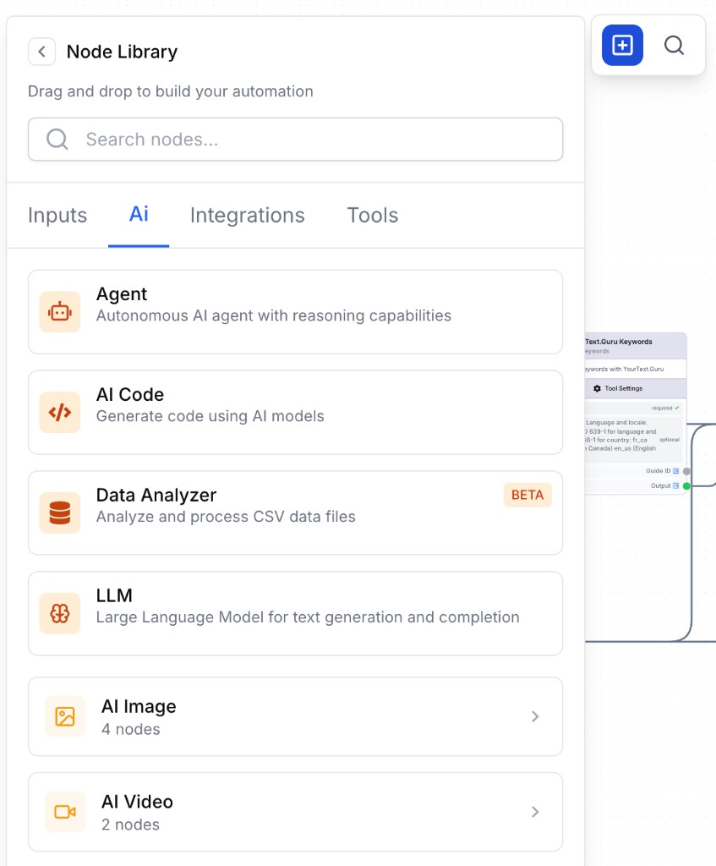The image size is (716, 866).
Task: Click the '2 nodes' label
Action: 130,825
